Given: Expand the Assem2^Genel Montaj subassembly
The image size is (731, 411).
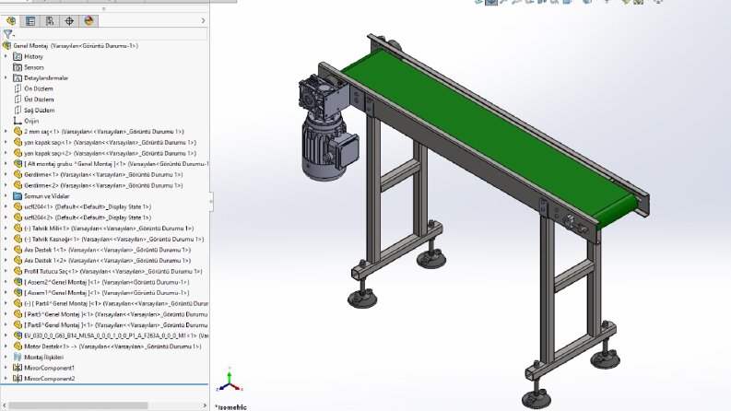Looking at the screenshot, I should pos(6,282).
